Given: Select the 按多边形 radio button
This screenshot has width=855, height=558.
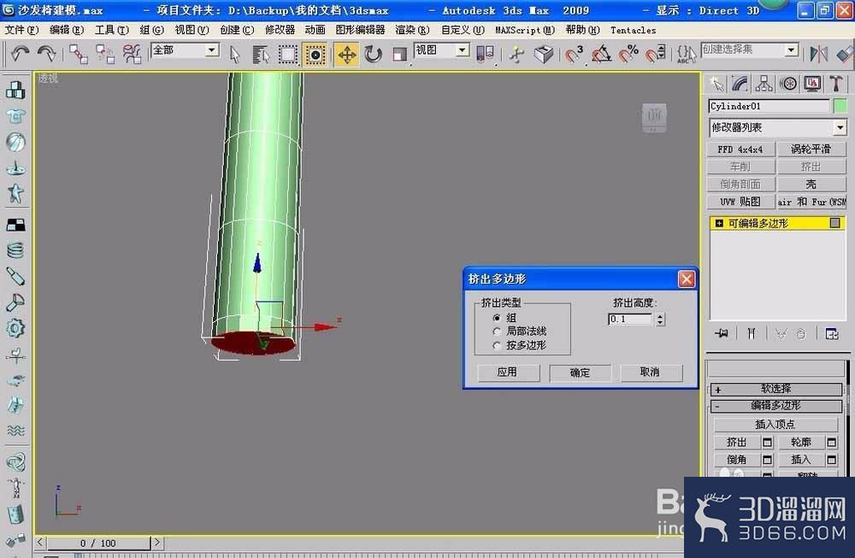Looking at the screenshot, I should click(496, 345).
